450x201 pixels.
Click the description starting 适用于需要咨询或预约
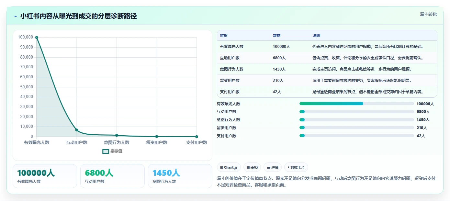(362, 80)
